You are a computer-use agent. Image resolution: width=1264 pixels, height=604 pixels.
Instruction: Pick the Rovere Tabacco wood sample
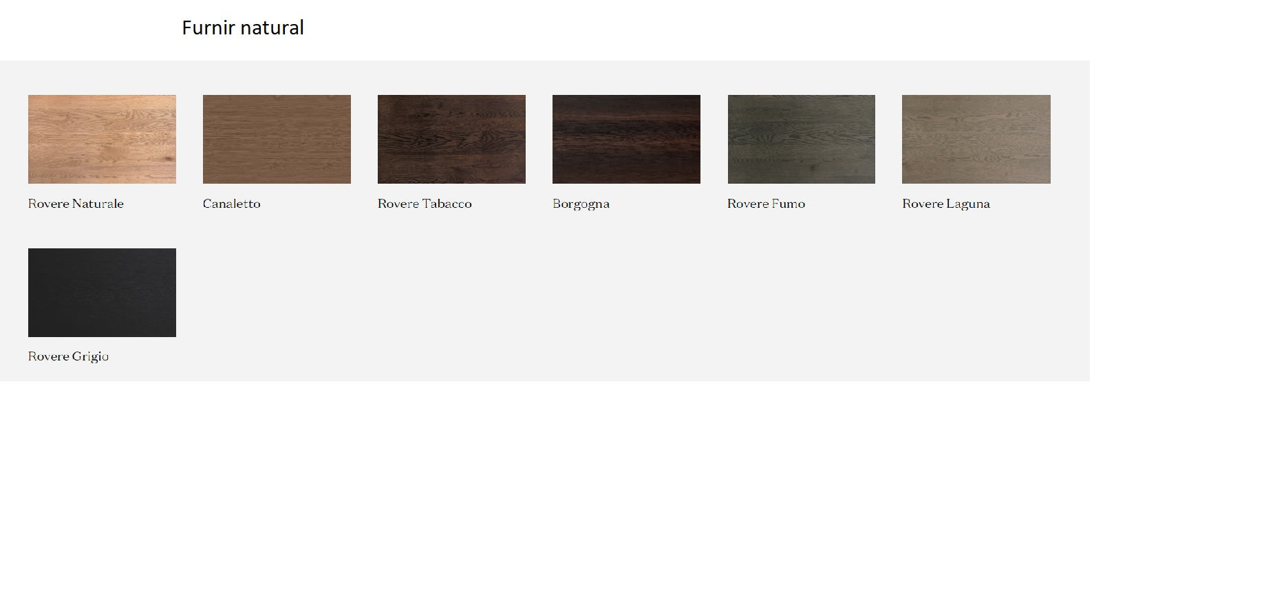(x=451, y=139)
